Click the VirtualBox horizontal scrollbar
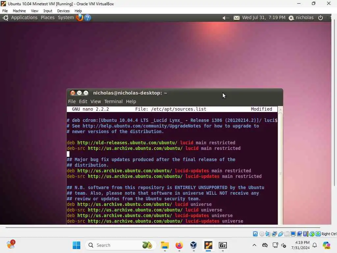337x253 pixels. click(x=163, y=227)
